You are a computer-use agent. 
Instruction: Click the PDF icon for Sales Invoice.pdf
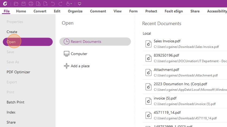pos(148,44)
